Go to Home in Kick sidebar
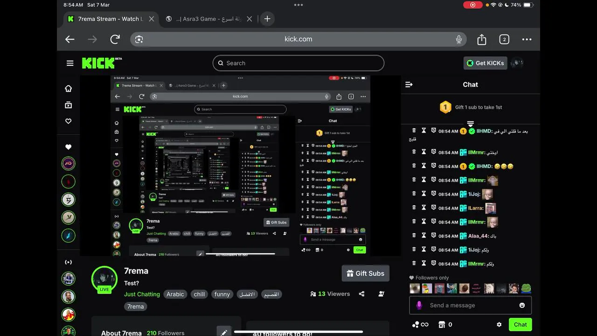The height and width of the screenshot is (336, 597). 69,89
